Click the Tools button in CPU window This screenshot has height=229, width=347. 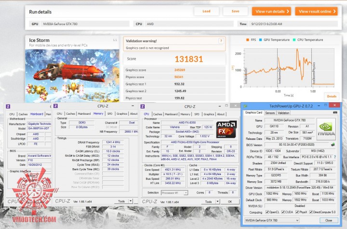pyautogui.click(x=209, y=202)
